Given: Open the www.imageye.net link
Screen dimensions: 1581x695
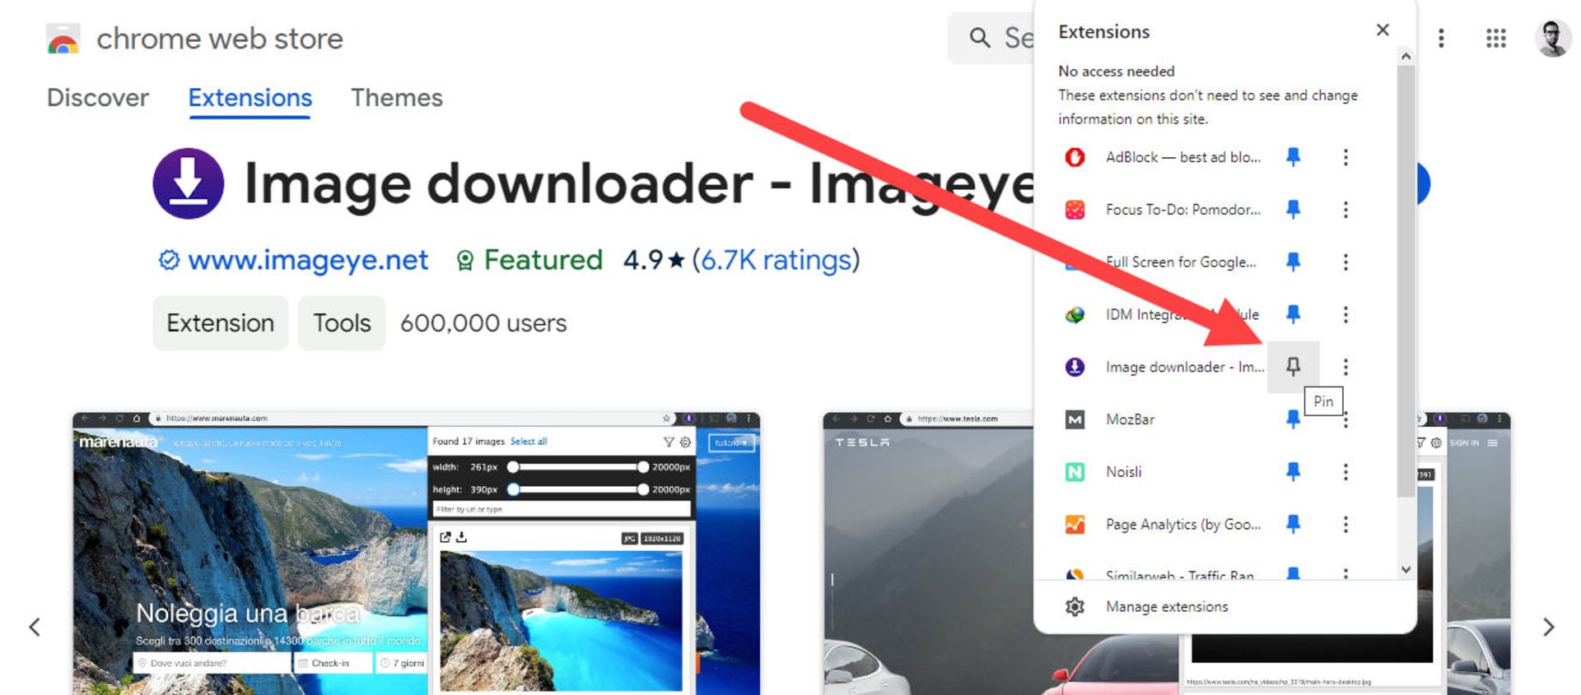Looking at the screenshot, I should [308, 260].
